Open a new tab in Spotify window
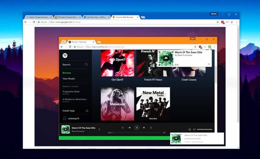 click(x=99, y=42)
